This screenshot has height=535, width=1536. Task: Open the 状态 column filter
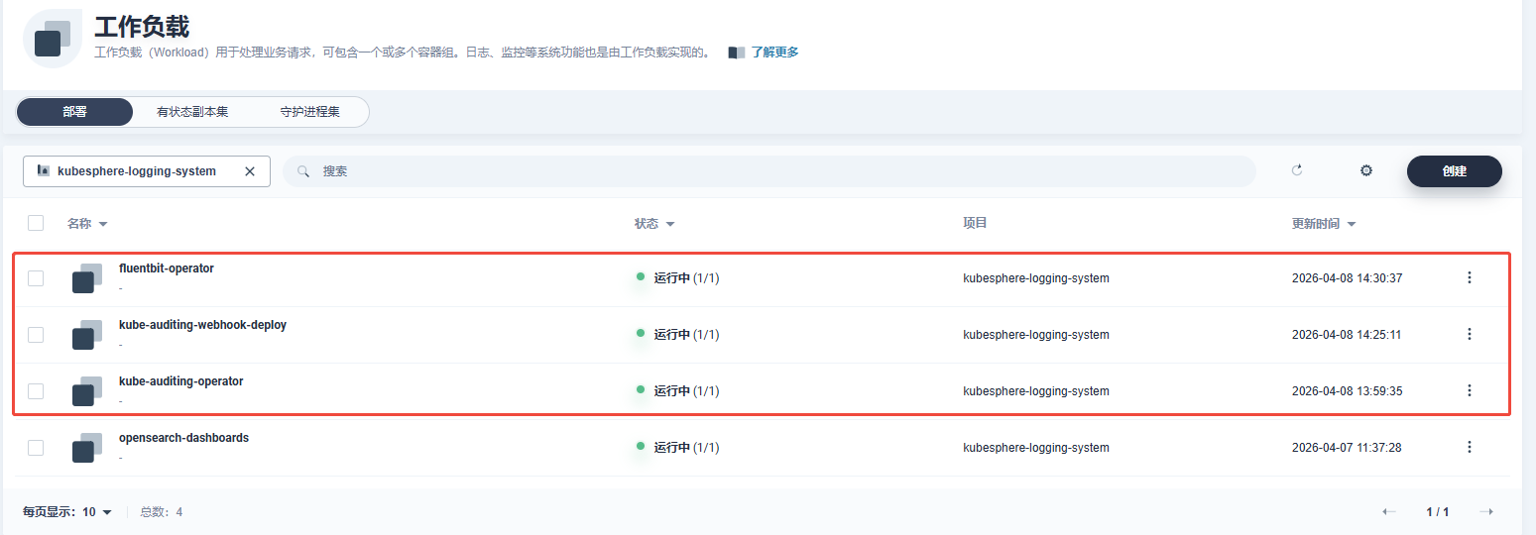654,224
